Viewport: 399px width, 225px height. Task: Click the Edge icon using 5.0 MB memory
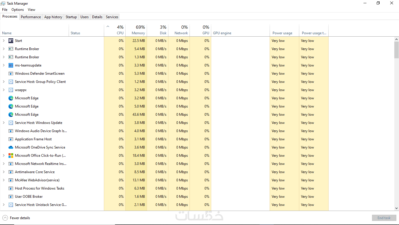coord(11,106)
